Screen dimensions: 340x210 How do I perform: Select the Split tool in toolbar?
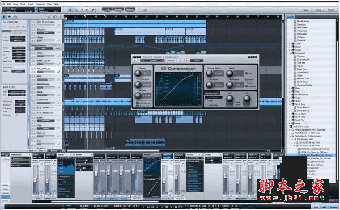(x=82, y=10)
